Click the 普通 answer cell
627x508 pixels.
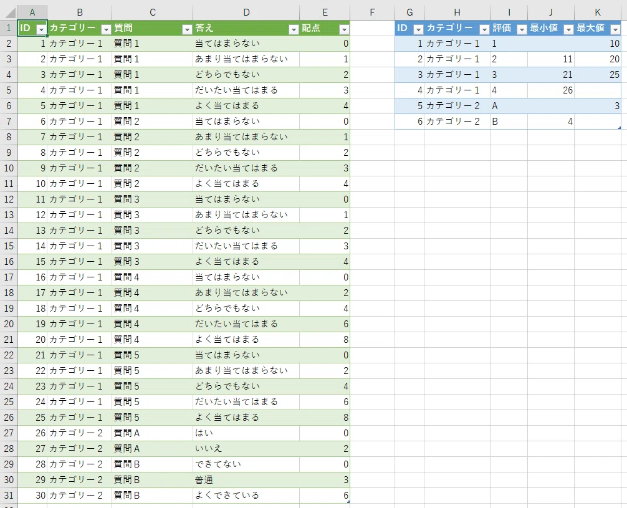246,479
